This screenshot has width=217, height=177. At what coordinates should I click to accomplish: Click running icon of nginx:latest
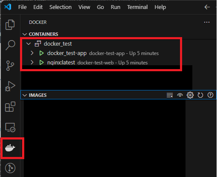click(42, 63)
